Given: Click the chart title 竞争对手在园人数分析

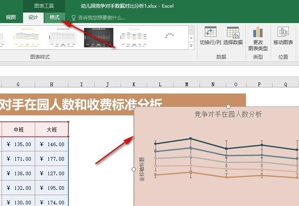Looking at the screenshot, I should (x=228, y=114).
